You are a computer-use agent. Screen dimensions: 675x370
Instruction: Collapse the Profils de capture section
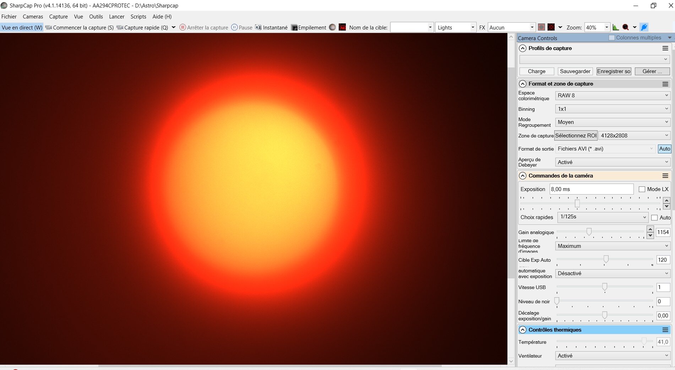[523, 48]
